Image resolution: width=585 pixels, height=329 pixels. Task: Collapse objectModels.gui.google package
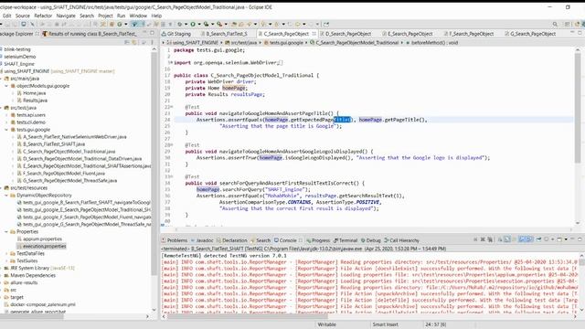(x=6, y=86)
